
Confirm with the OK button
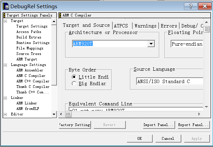click(x=140, y=138)
